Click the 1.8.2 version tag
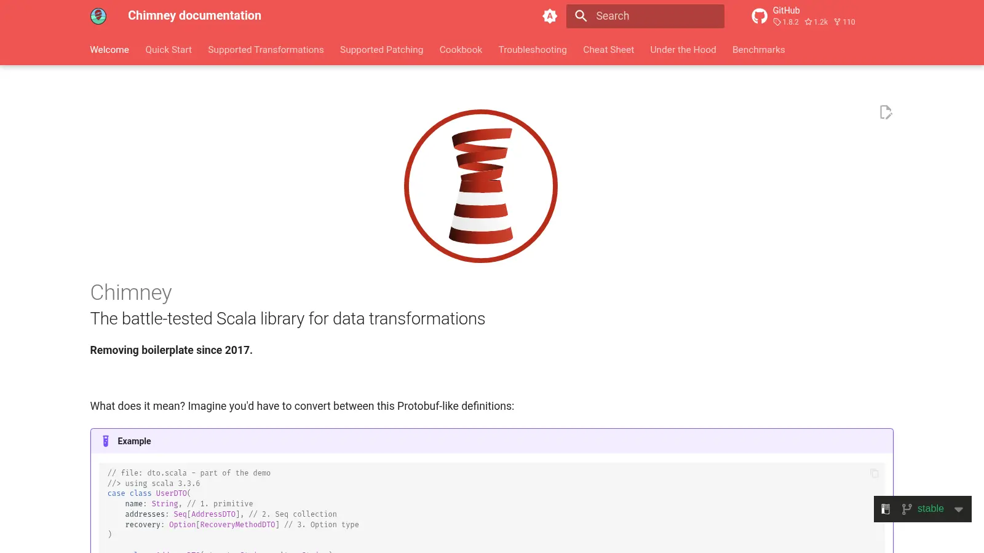 coord(786,22)
